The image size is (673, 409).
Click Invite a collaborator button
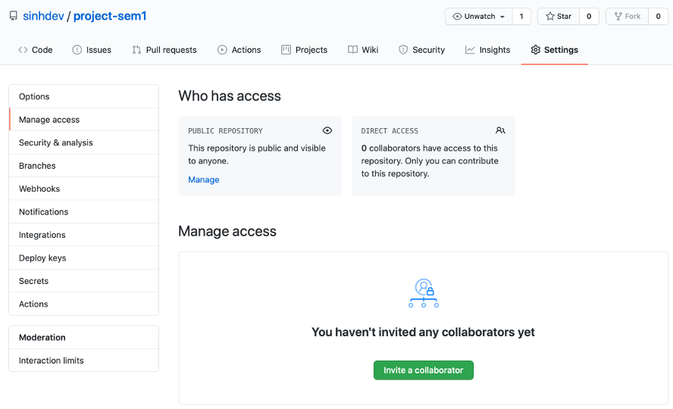(x=424, y=370)
